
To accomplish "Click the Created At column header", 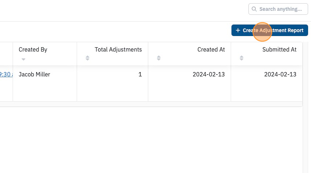I will pos(211,49).
